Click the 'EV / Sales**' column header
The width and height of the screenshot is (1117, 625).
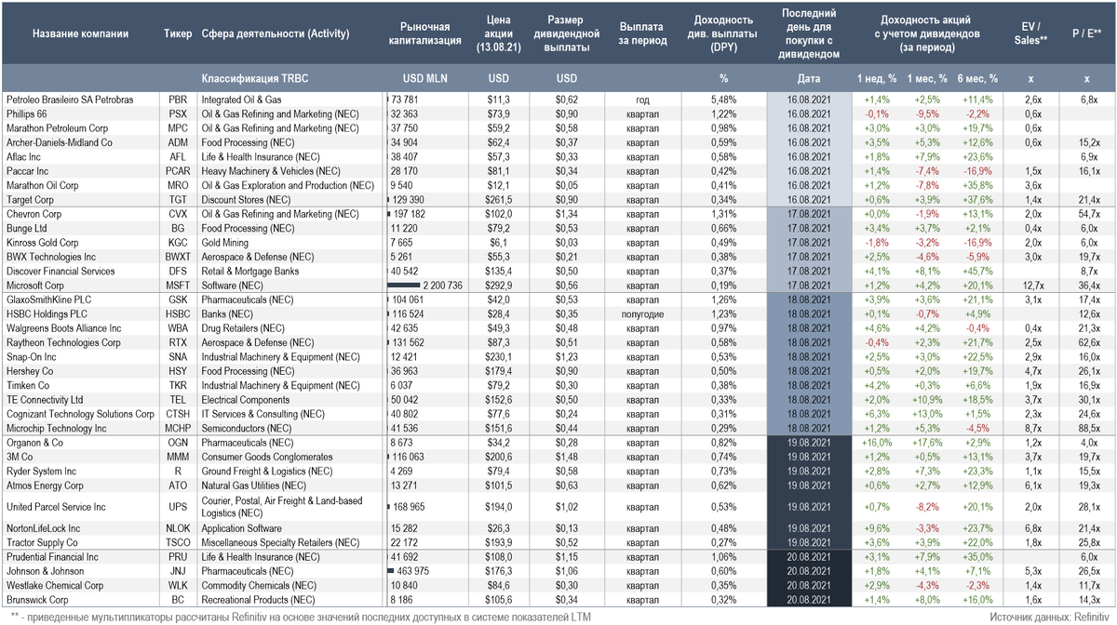click(1029, 33)
